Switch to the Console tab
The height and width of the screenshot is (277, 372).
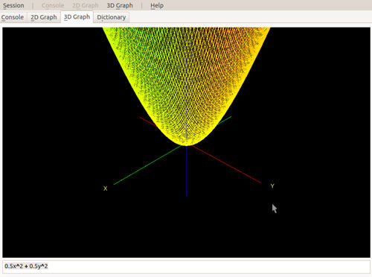(x=13, y=17)
